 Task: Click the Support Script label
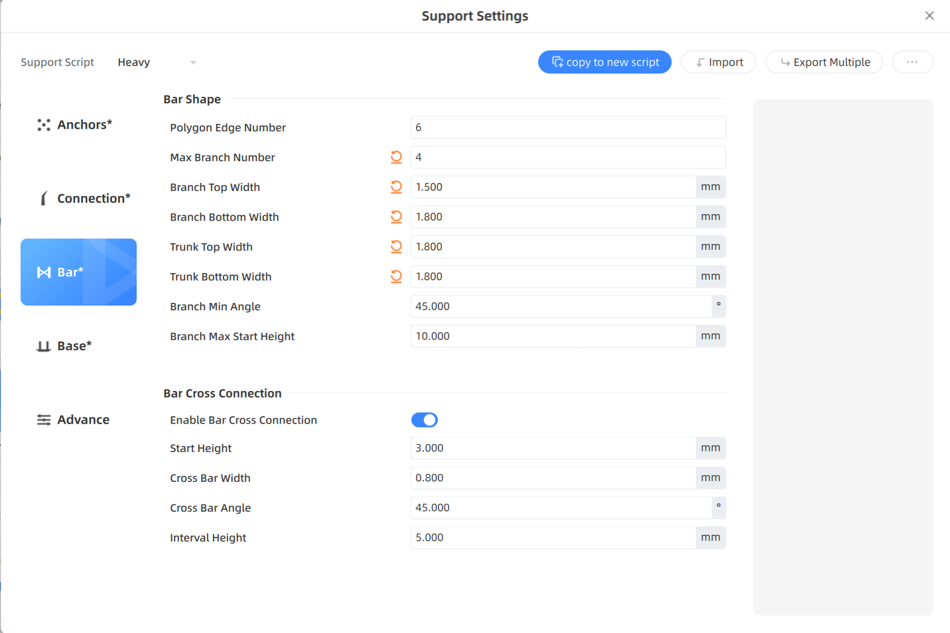pos(57,62)
